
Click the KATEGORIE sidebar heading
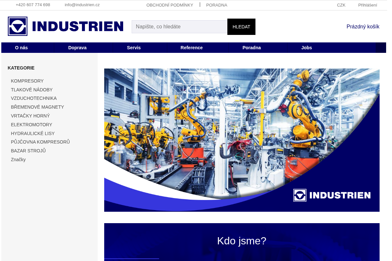point(21,68)
